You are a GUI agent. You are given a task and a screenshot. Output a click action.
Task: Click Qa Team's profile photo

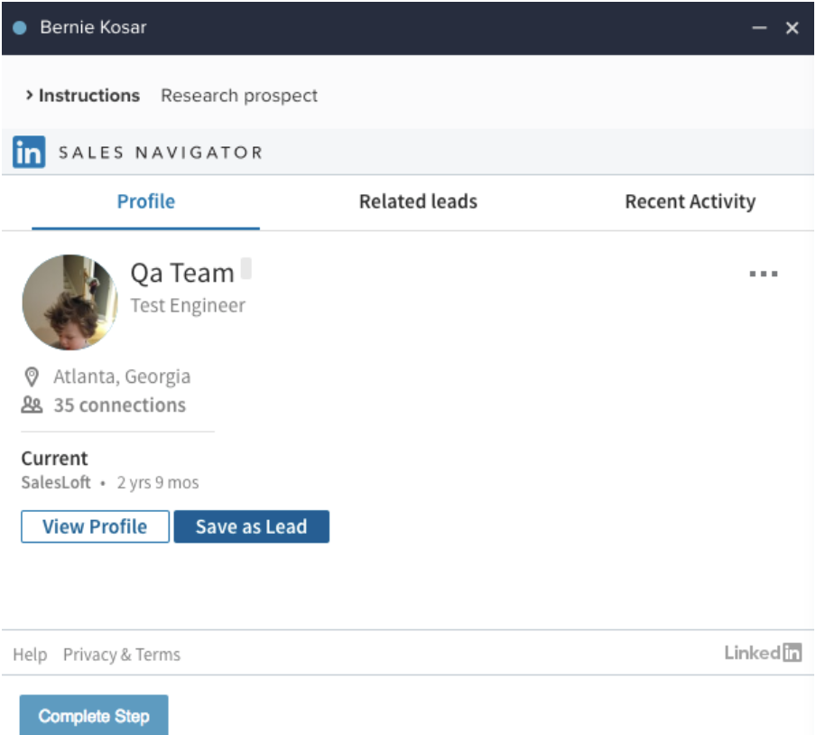coord(70,302)
